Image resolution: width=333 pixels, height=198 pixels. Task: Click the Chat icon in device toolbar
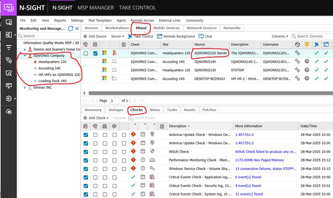click(x=201, y=36)
